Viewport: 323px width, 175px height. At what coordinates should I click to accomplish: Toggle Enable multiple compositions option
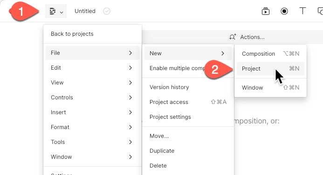(x=188, y=68)
